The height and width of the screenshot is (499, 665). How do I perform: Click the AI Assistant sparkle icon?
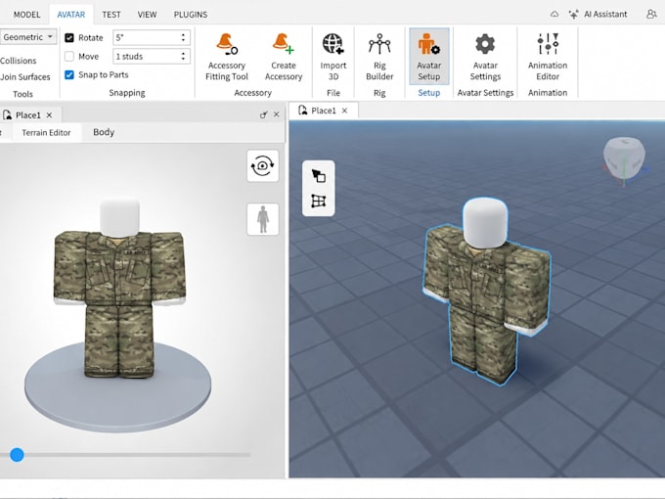click(x=573, y=15)
